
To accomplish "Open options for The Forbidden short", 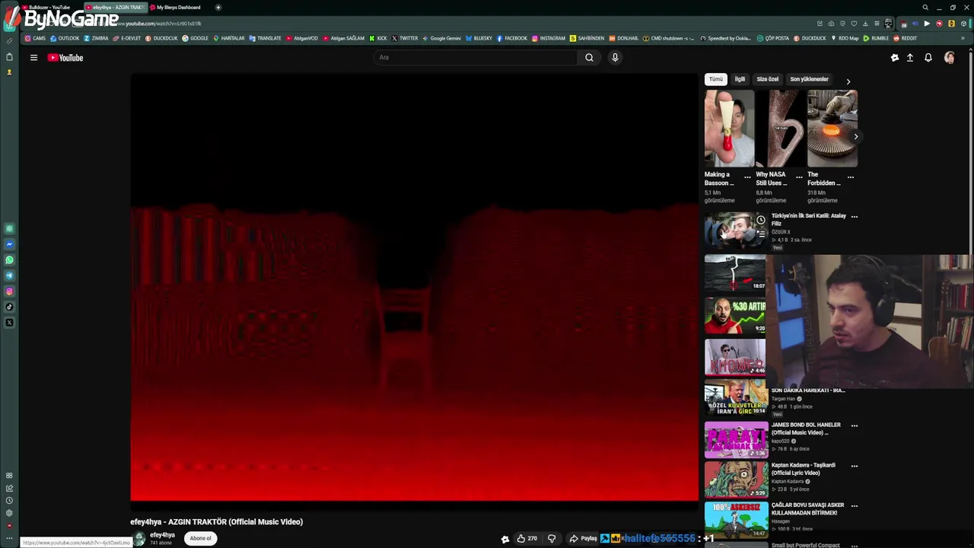I will [851, 177].
